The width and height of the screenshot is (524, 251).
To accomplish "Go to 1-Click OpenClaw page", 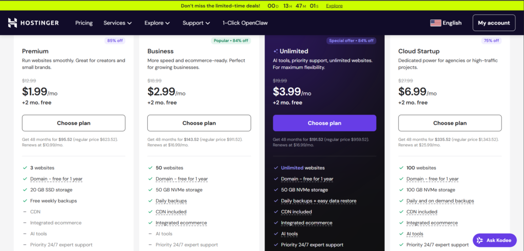I will tap(245, 23).
